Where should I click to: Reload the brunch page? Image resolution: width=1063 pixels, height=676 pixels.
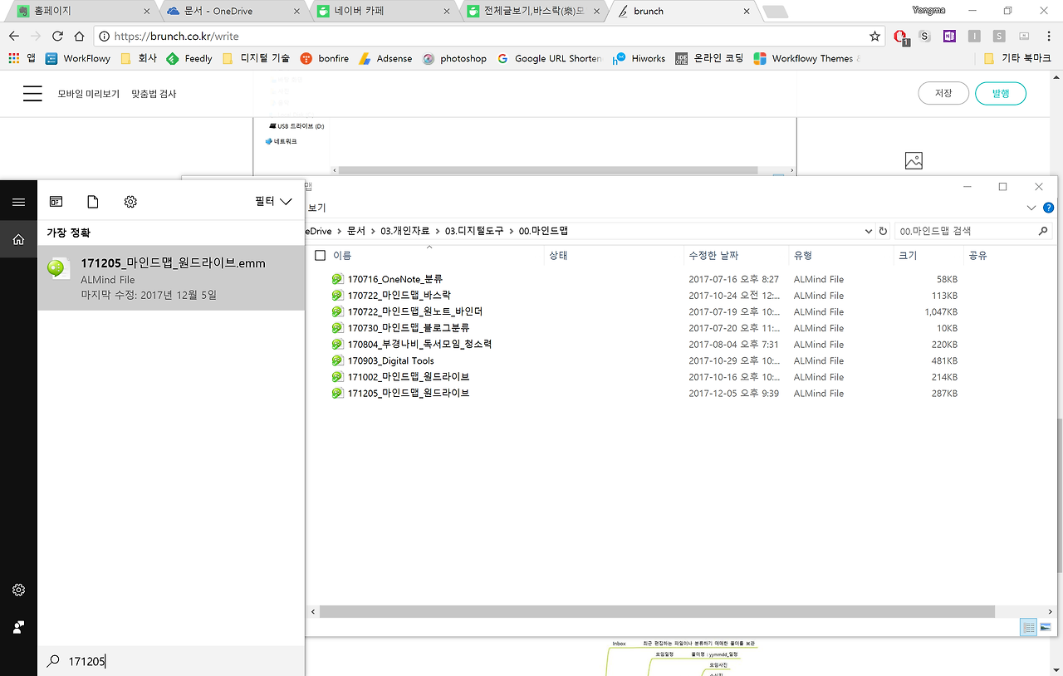57,37
